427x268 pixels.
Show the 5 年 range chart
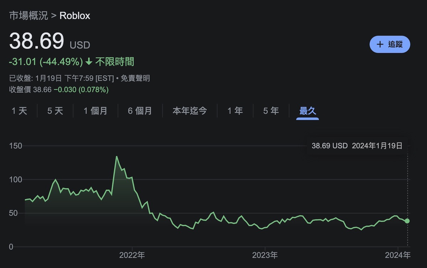click(271, 111)
